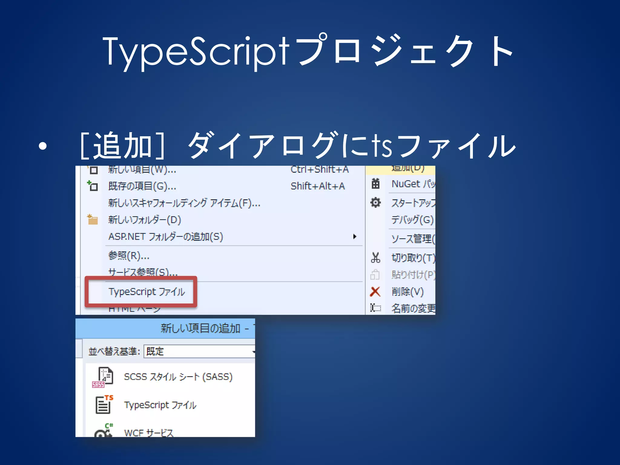Select 参照(R)... menu entry

point(129,256)
